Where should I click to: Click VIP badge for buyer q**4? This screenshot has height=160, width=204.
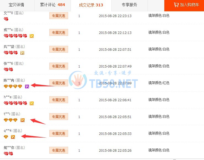point(13,137)
